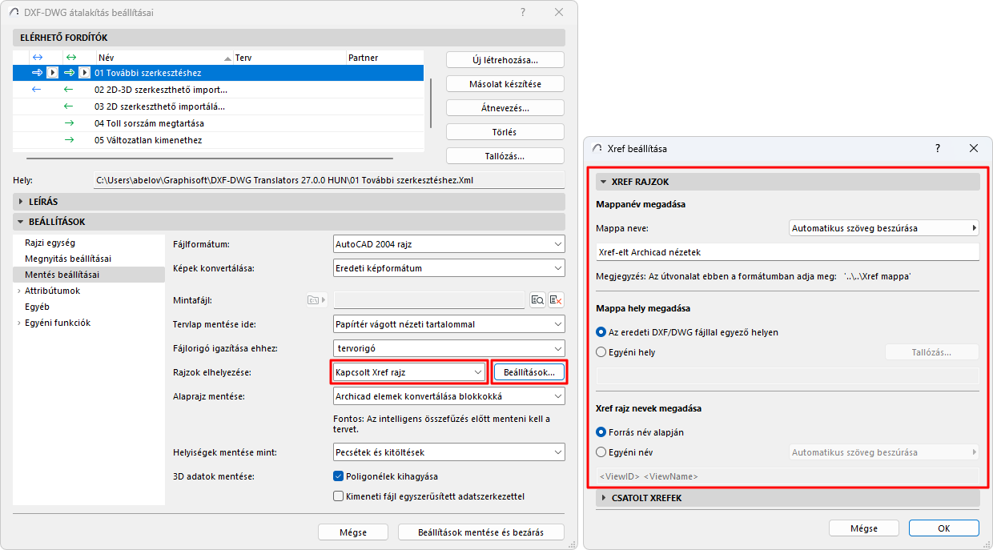Open Alaprajz mentése dropdown
Viewport: 993px width, 550px height.
click(x=449, y=396)
